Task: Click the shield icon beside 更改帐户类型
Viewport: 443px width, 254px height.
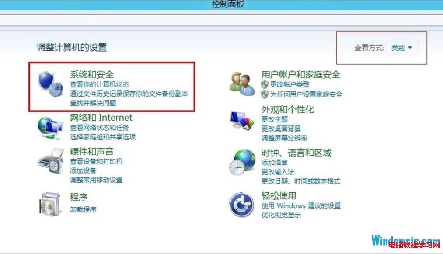Action: tap(265, 84)
